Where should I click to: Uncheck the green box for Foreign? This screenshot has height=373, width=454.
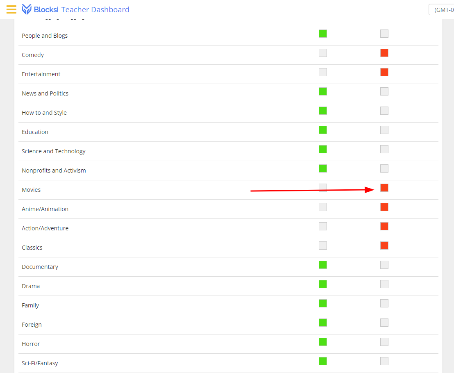tap(323, 323)
